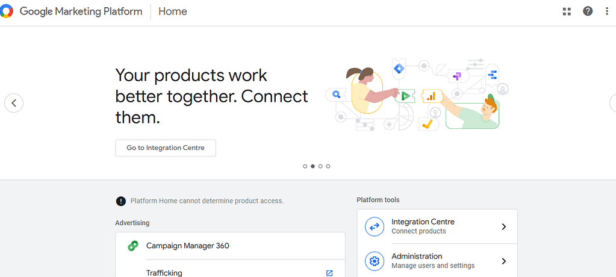Click the product access warning icon

(x=120, y=201)
